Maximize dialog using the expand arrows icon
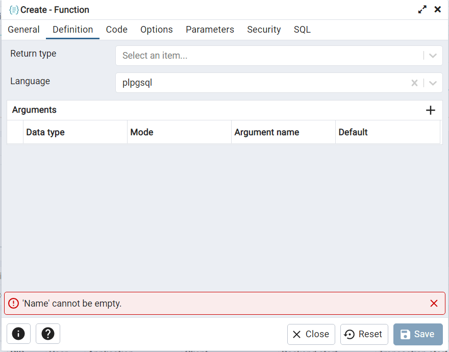Viewport: 449px width, 352px height. coord(422,10)
